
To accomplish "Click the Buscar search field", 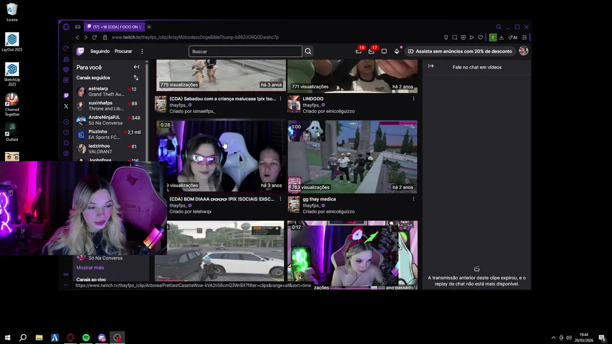I will coord(245,51).
